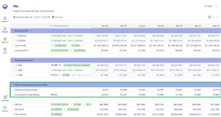The height and width of the screenshot is (117, 221).
Task: Expand the R&D expenses row
Action: 16,65
